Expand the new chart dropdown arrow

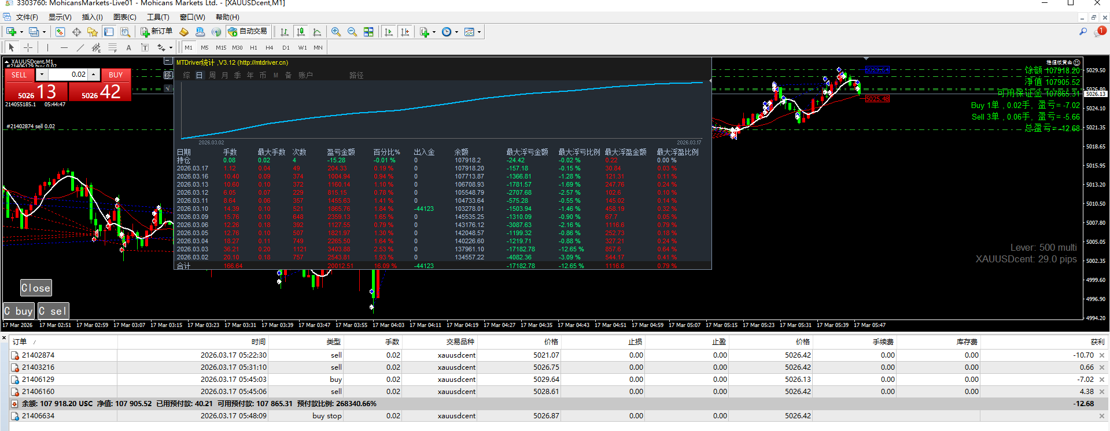[x=21, y=32]
